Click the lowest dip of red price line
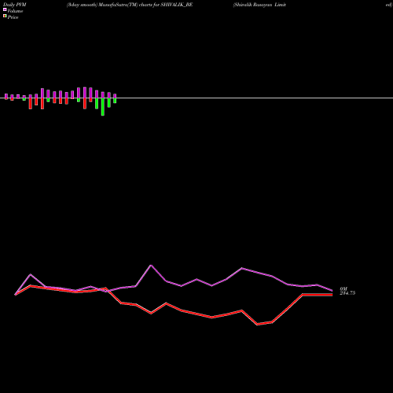393x393 pixels. 257,325
